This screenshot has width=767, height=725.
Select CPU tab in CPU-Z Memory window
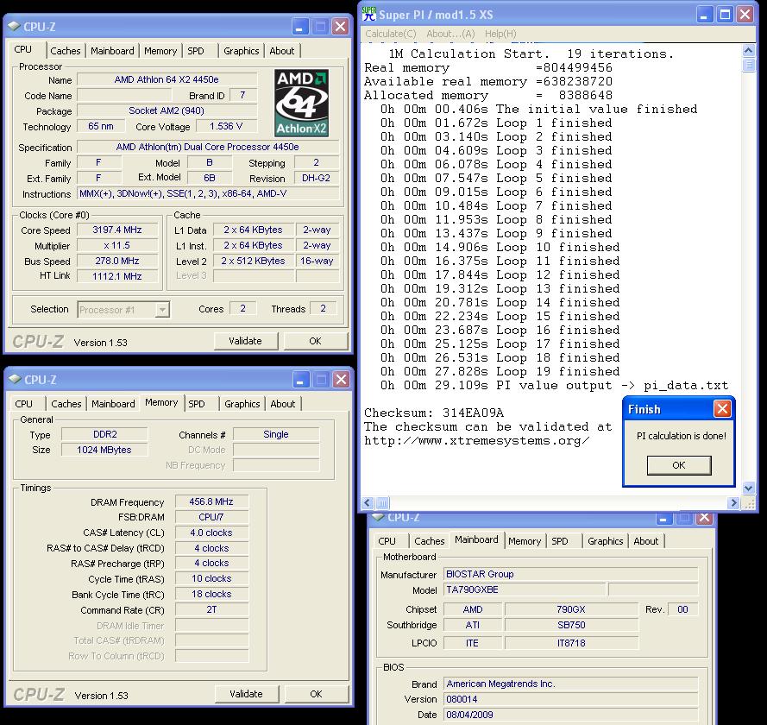click(23, 404)
